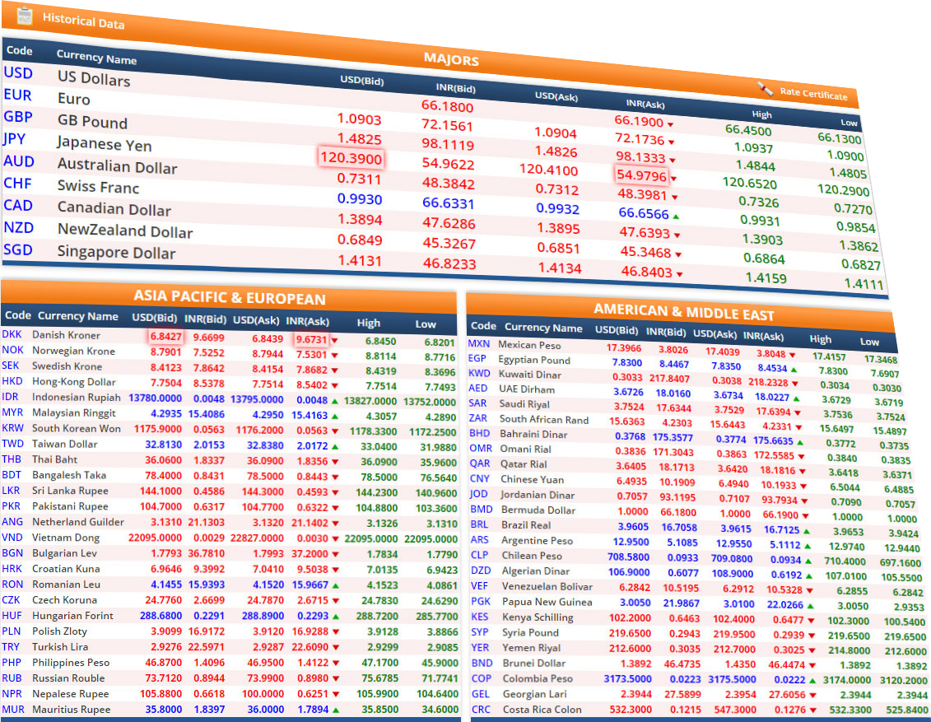Click the highlighted 54.9796 INR ask value
The height and width of the screenshot is (722, 931).
click(x=642, y=175)
